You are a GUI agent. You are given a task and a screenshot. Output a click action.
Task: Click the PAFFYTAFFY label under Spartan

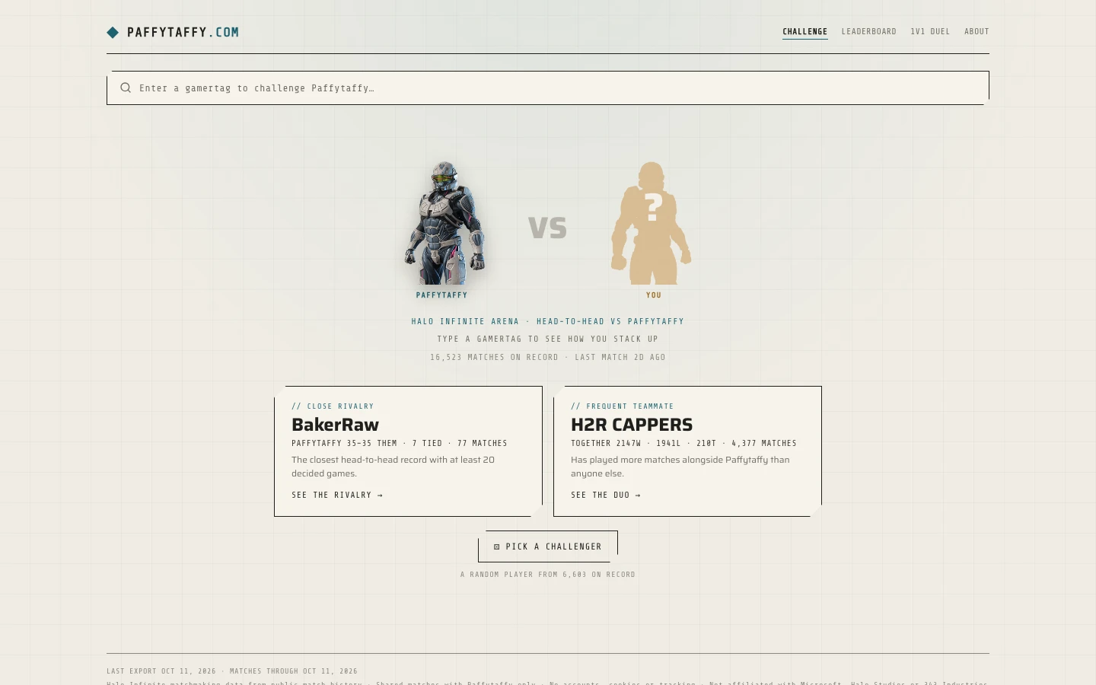[x=441, y=295]
